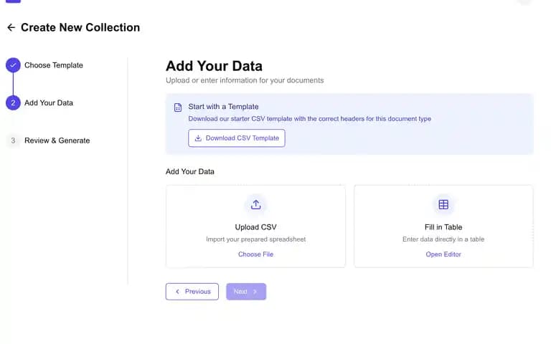Screen dimensions: 551x344
Task: Select the step 2 circle for Add Your Data
Action: coord(13,103)
